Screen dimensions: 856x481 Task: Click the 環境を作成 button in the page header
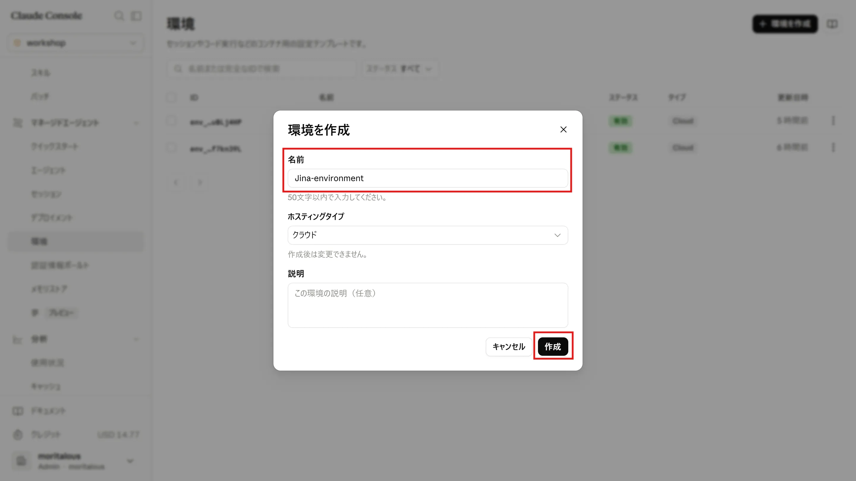[x=785, y=24]
